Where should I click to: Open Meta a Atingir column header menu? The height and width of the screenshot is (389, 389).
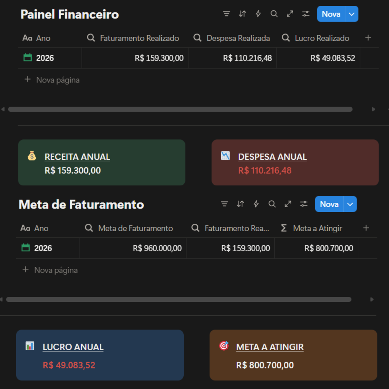(317, 228)
